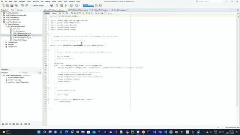Click the Navigator settings icon beside filter field
The image size is (240, 135).
coord(40,73)
